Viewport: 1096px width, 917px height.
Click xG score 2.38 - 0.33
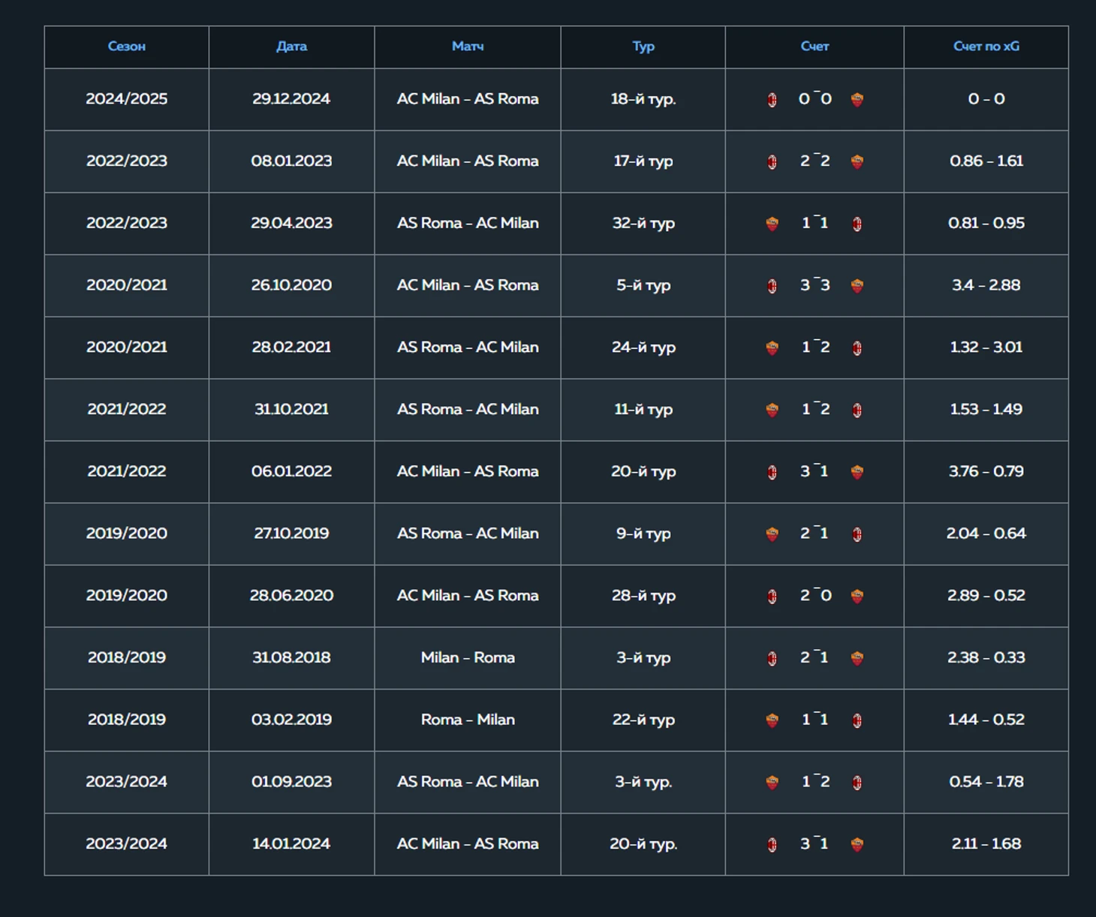click(x=986, y=657)
